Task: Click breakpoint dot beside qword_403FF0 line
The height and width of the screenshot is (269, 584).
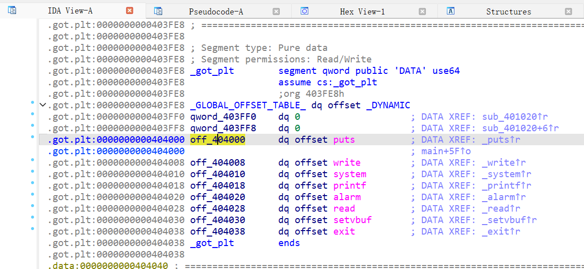Action: coord(33,114)
